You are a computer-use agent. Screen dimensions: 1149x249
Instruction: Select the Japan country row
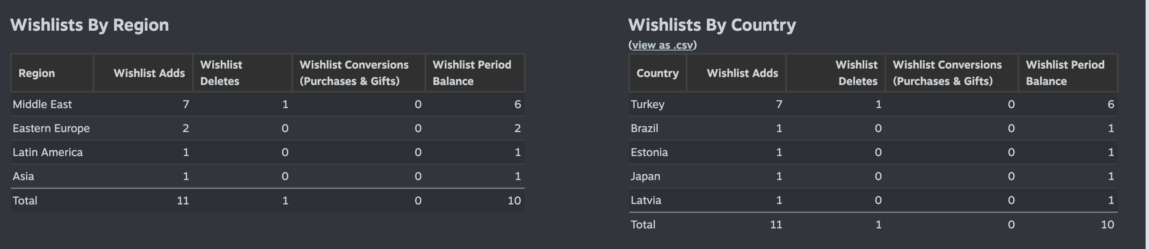click(874, 176)
